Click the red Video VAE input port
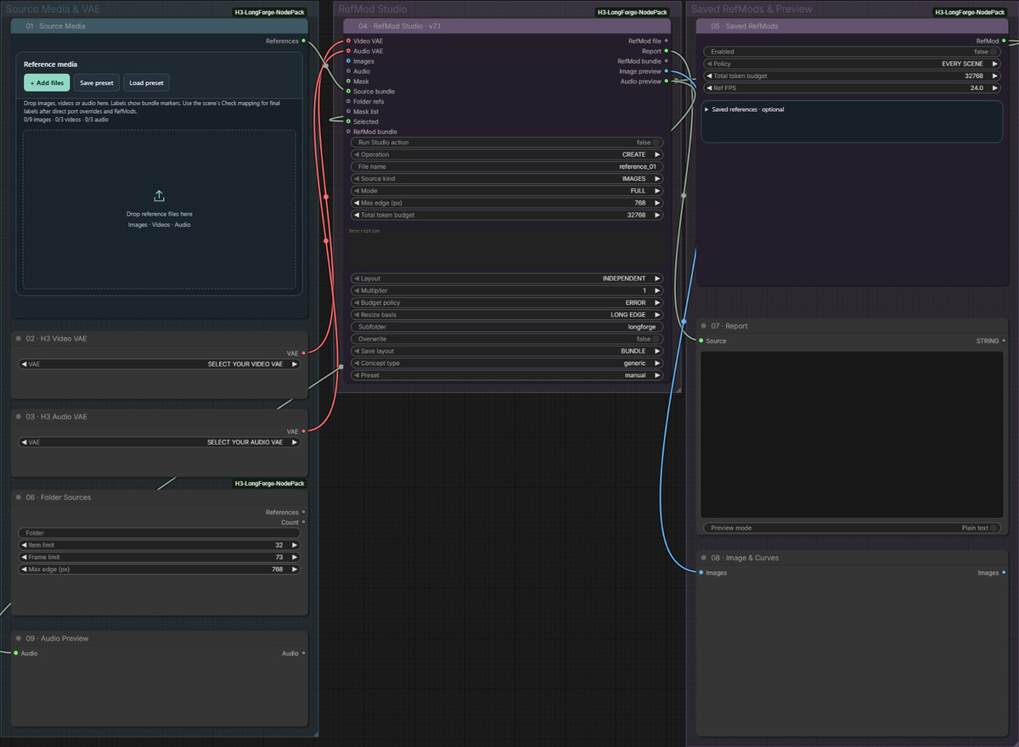 click(348, 41)
